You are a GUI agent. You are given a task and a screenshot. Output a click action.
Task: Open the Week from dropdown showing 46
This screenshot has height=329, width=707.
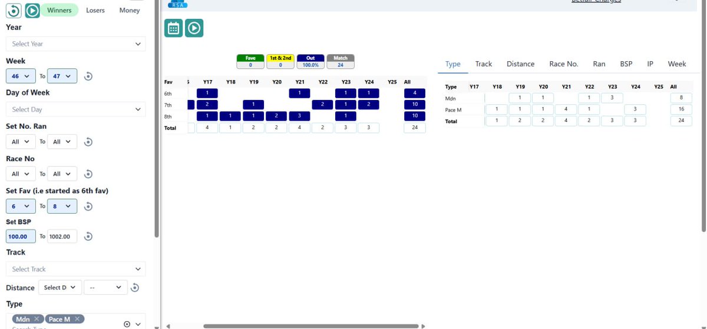pos(21,77)
